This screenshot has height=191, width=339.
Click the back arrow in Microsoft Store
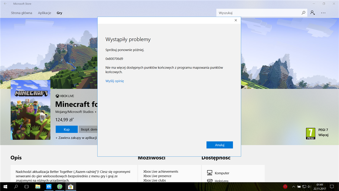click(5, 4)
